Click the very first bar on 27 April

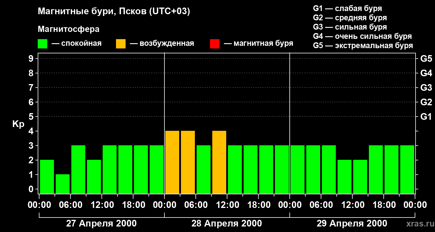pos(47,177)
